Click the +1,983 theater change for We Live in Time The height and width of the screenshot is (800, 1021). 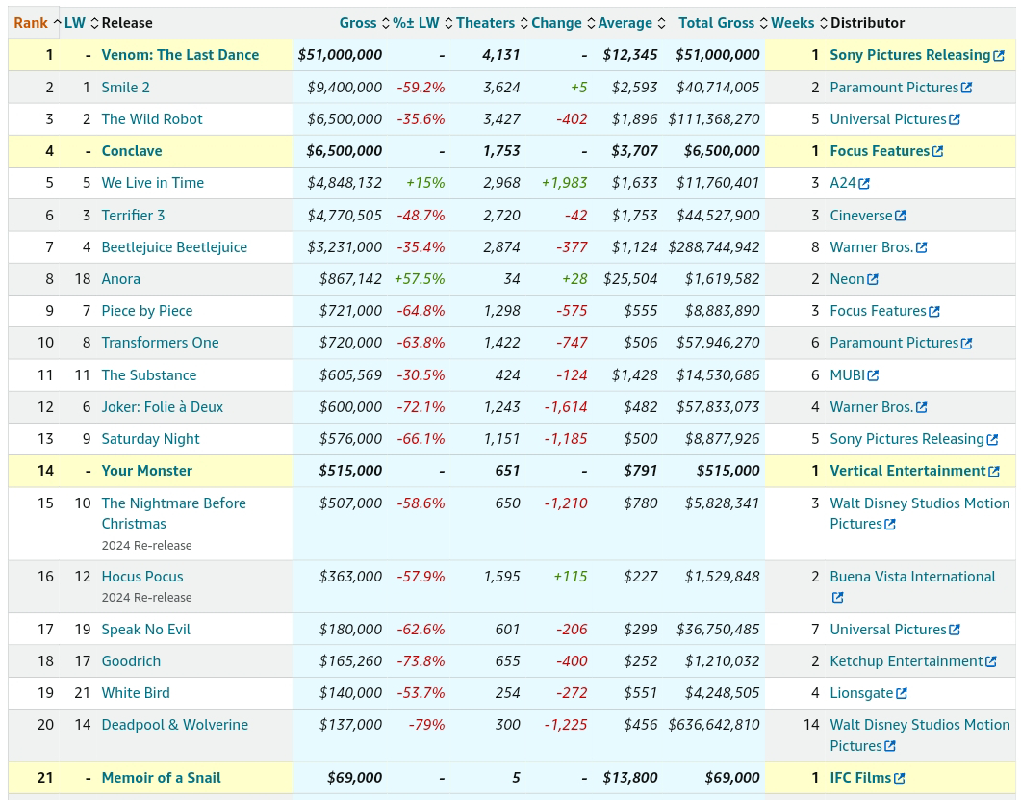click(565, 183)
